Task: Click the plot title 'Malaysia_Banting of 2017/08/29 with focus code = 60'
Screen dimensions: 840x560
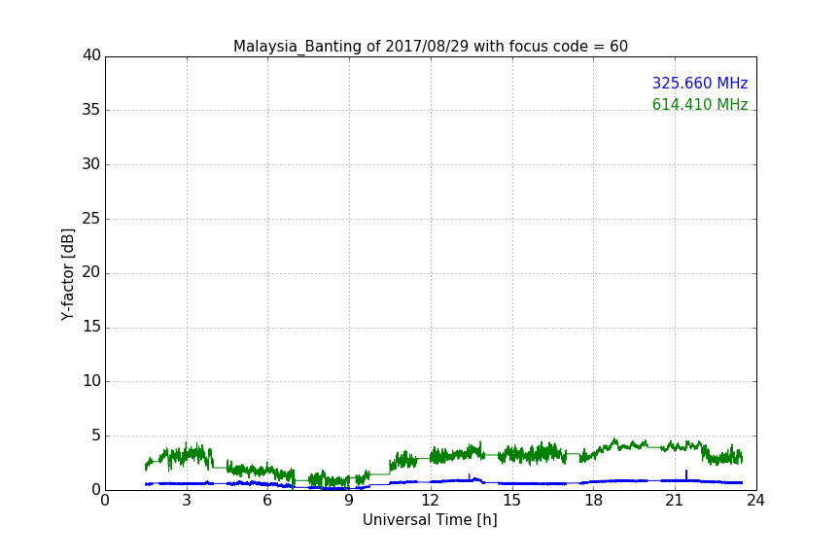Action: [430, 47]
